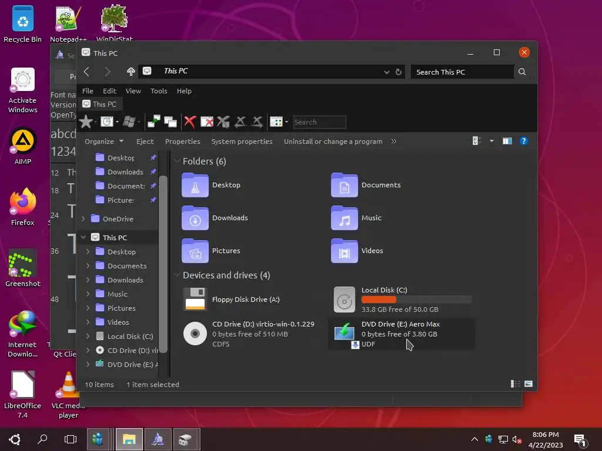The image size is (602, 451).
Task: Click Uninstall or change a program
Action: 333,141
